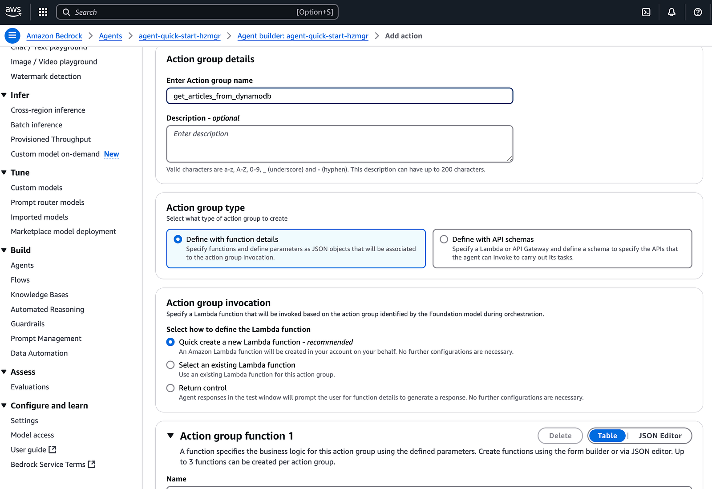
Task: Collapse the Build navigation section
Action: tap(4, 250)
